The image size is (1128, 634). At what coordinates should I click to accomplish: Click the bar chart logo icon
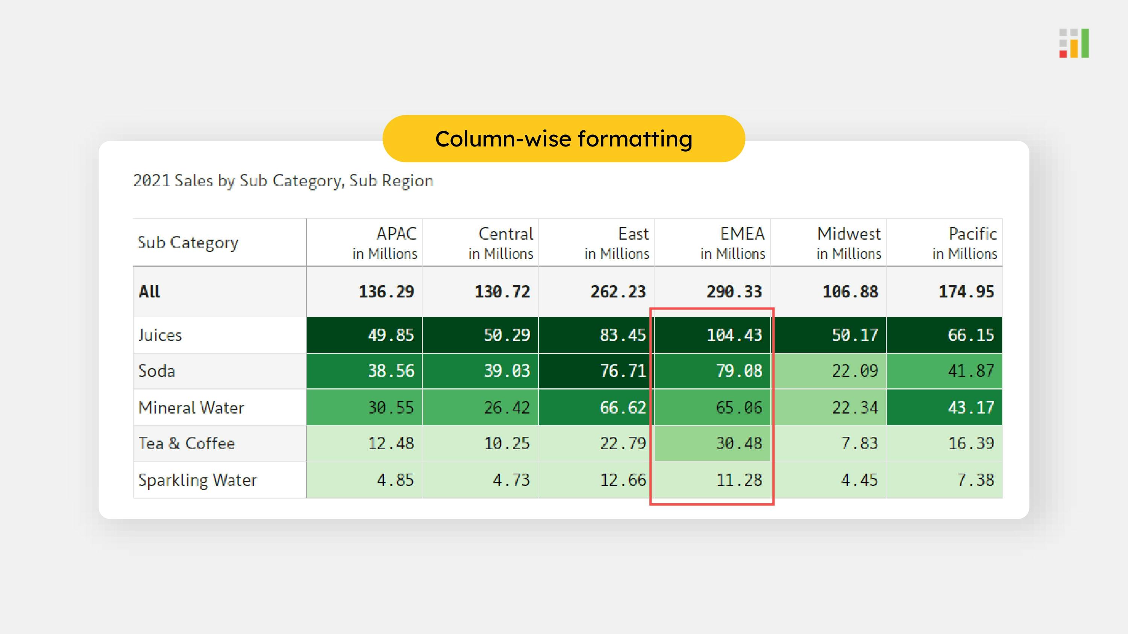pos(1074,43)
